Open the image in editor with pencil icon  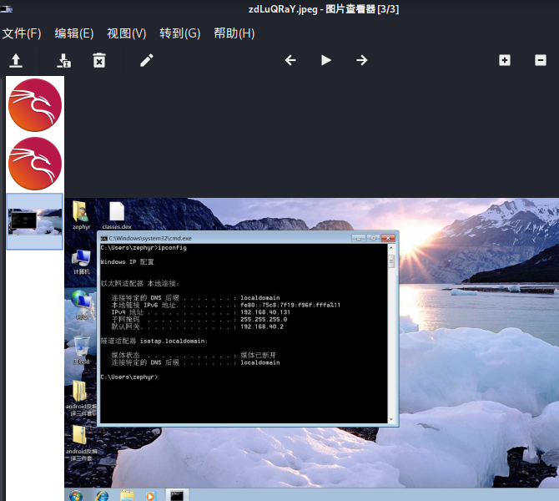tap(147, 60)
